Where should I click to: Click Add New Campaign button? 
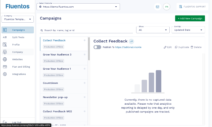pyautogui.click(x=190, y=18)
